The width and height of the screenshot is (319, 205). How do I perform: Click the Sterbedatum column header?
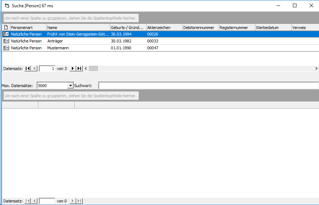click(273, 27)
